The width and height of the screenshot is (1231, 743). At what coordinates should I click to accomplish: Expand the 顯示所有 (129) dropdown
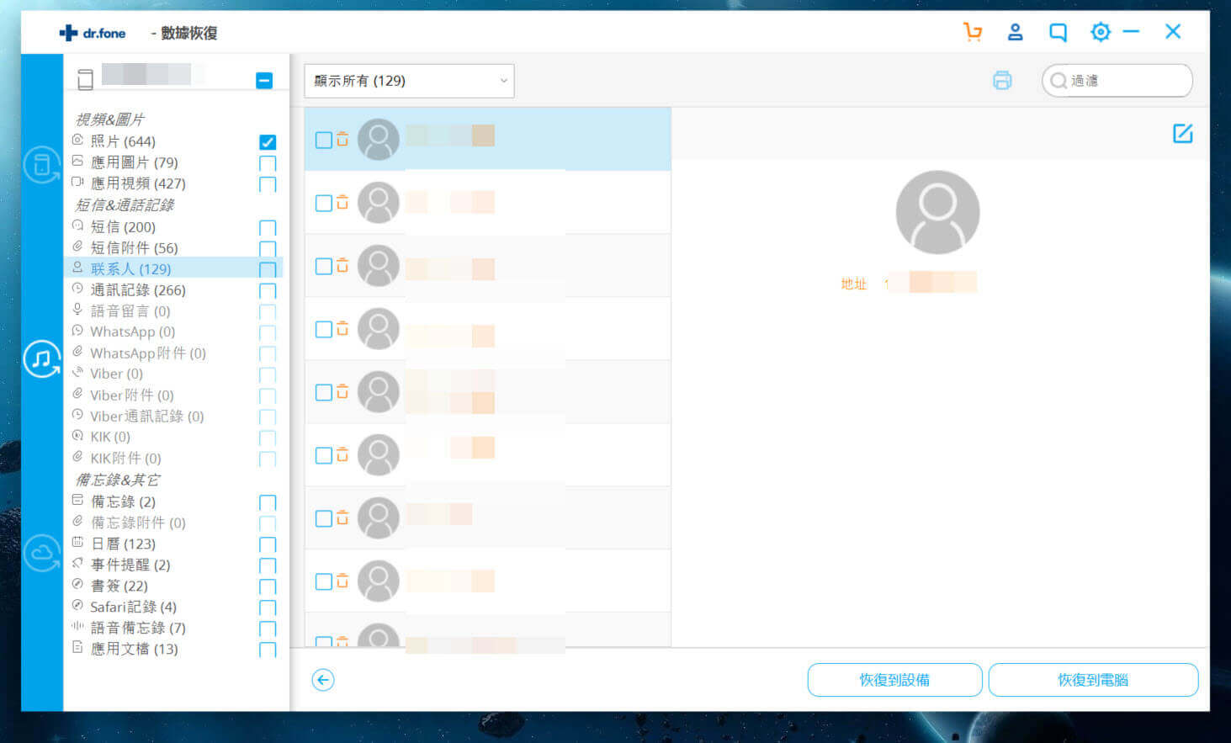(409, 81)
